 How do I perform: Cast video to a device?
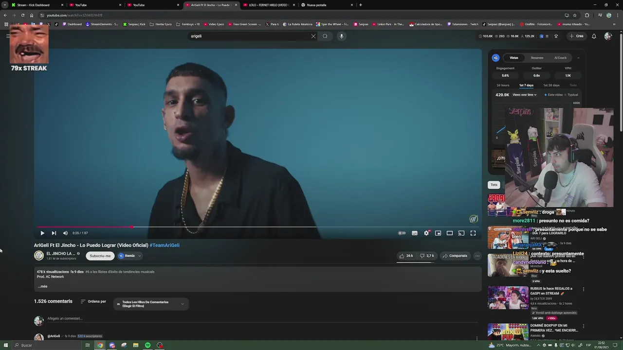(461, 233)
